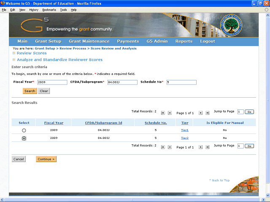Click the Search button
The width and height of the screenshot is (270, 202).
[x=30, y=91]
